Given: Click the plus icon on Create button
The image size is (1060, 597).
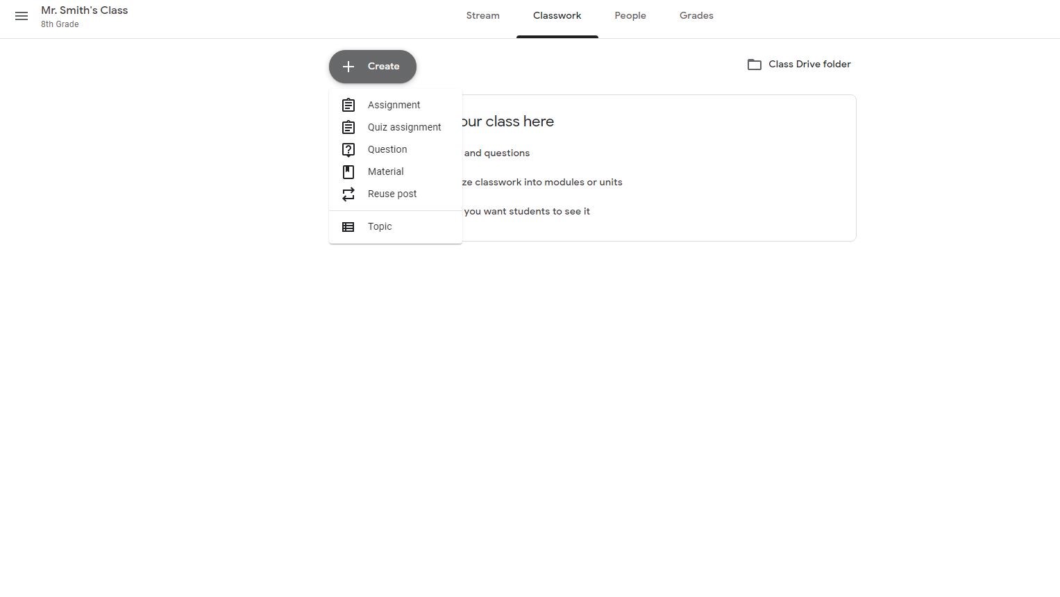Looking at the screenshot, I should [348, 66].
